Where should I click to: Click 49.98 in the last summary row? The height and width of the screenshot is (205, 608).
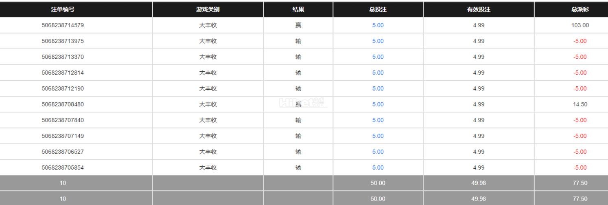[479, 198]
